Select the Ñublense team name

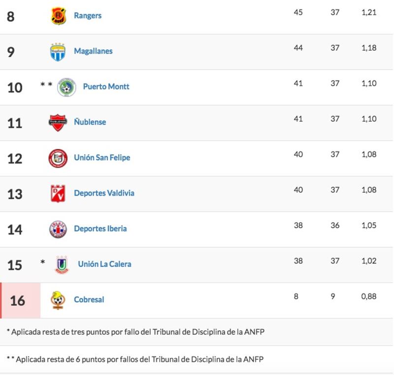[x=90, y=122]
